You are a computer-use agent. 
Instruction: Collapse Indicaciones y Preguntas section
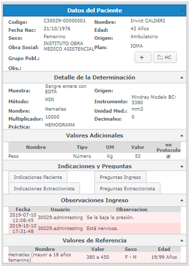182,166
